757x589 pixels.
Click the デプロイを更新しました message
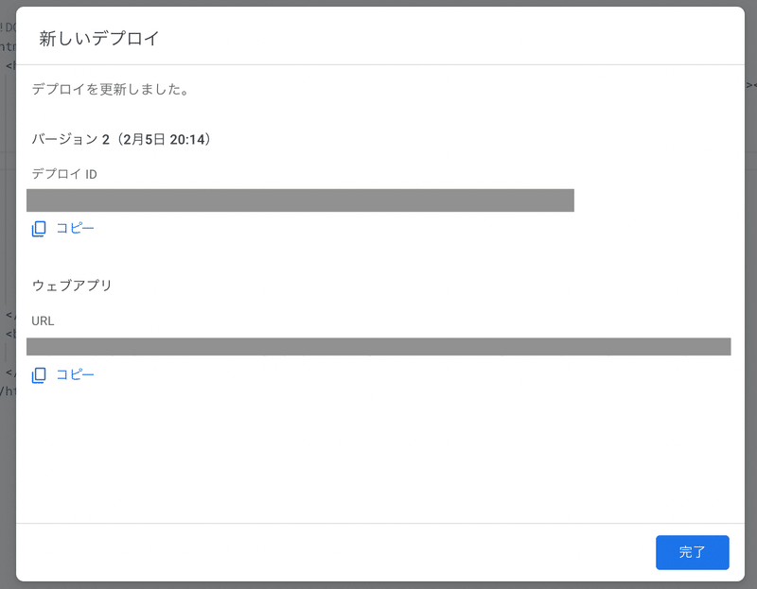(110, 91)
